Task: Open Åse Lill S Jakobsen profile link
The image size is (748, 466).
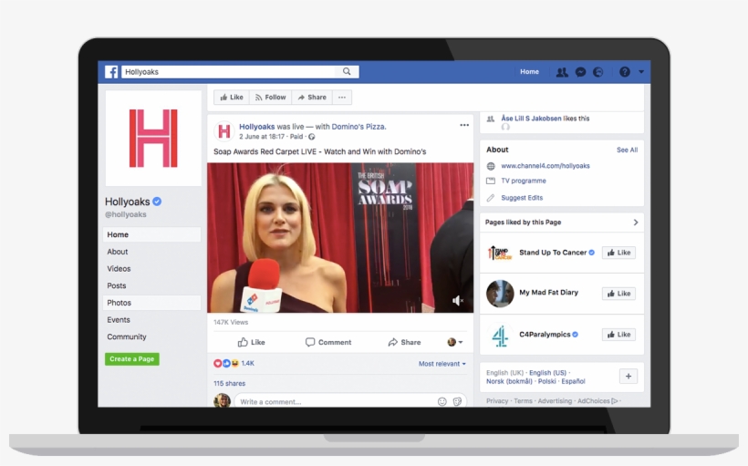Action: pos(531,119)
